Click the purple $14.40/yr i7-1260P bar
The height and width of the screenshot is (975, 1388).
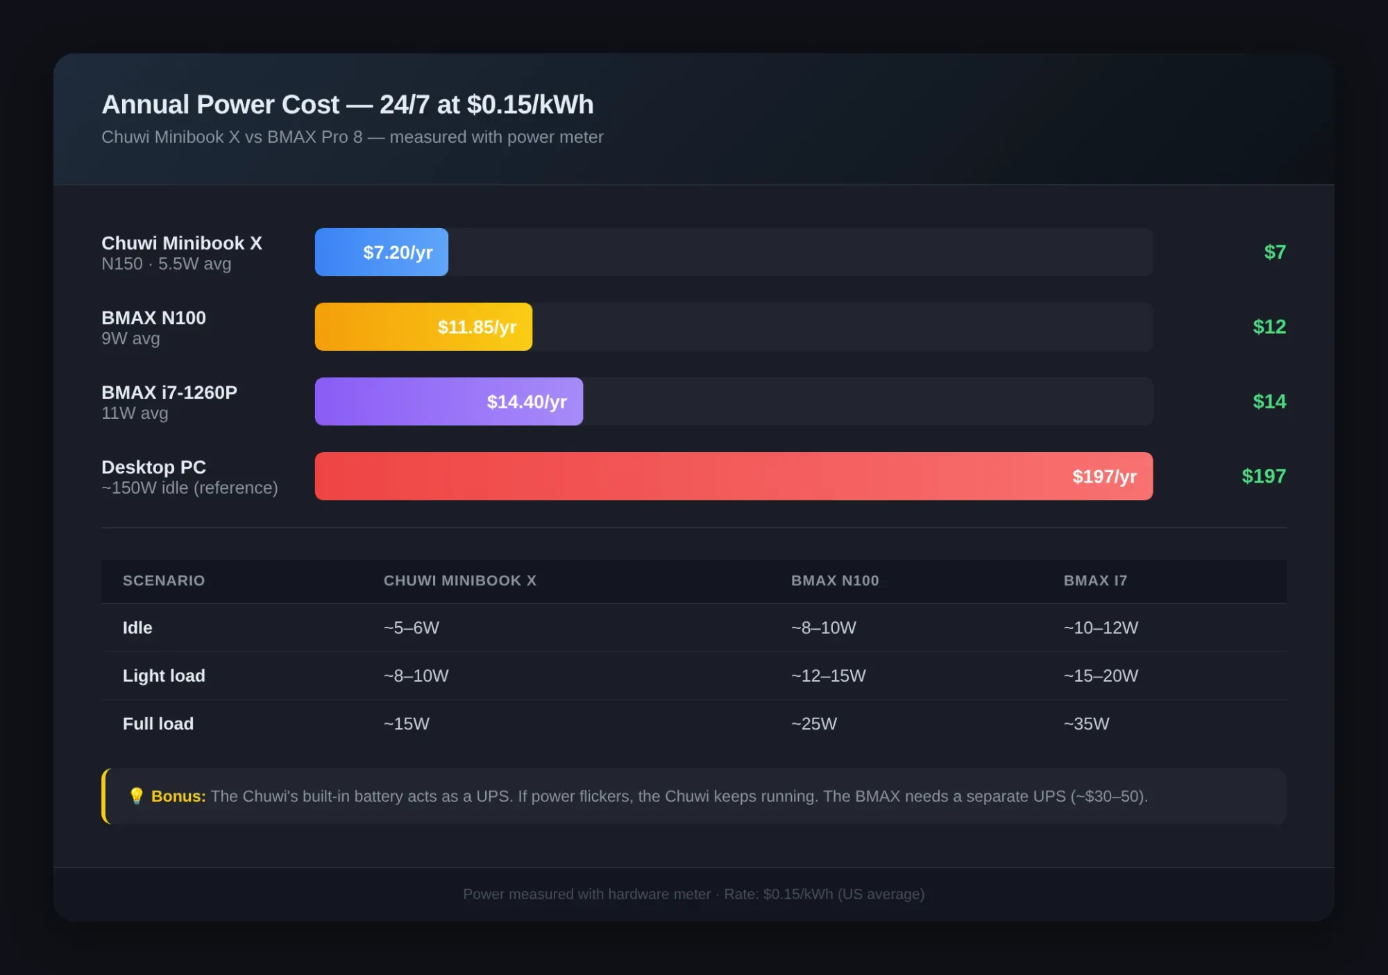[x=449, y=402]
